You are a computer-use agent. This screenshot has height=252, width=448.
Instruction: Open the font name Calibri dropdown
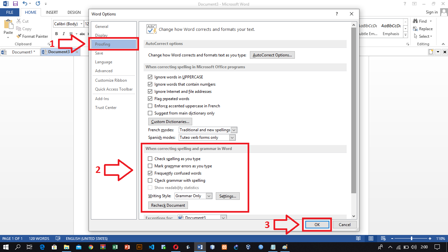click(82, 24)
